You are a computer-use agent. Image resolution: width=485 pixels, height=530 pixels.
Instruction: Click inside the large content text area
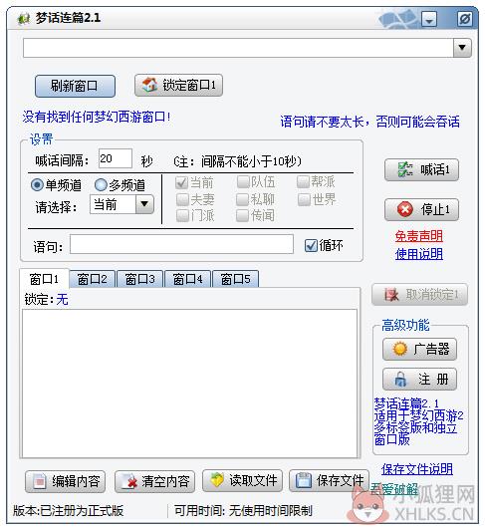coord(189,383)
